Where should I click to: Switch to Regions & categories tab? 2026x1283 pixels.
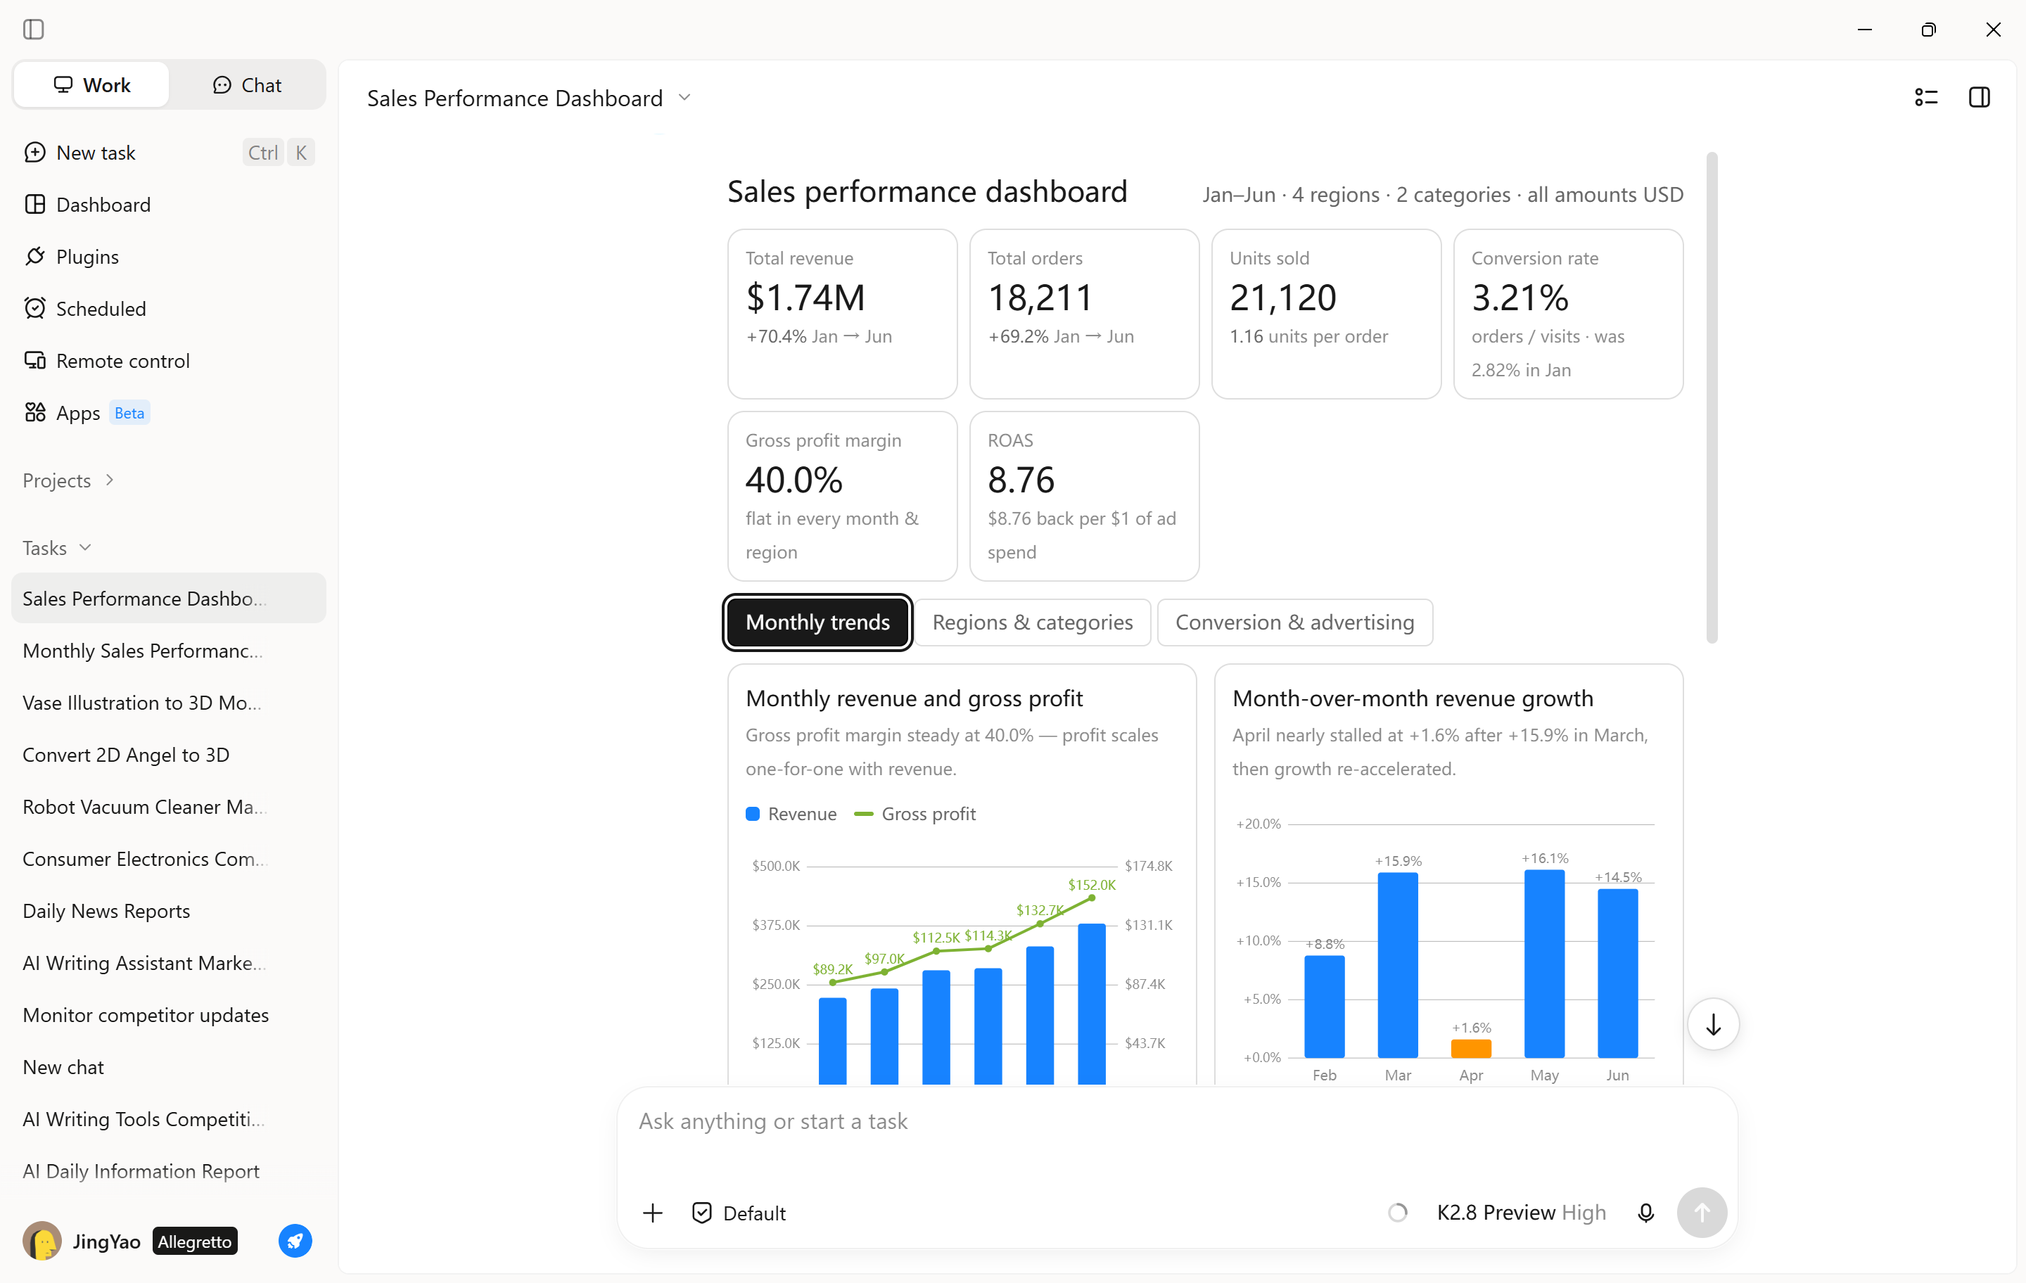[1033, 623]
